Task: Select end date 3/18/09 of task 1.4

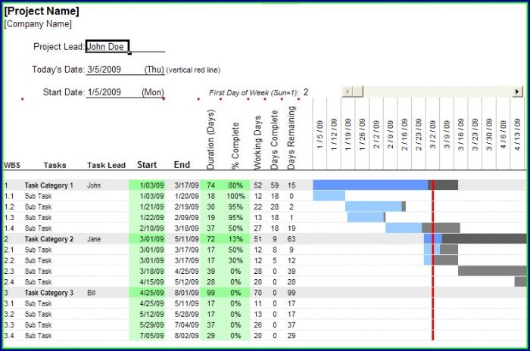Action: click(186, 228)
